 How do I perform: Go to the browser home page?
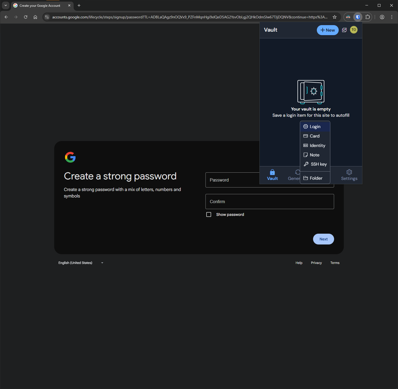click(35, 17)
